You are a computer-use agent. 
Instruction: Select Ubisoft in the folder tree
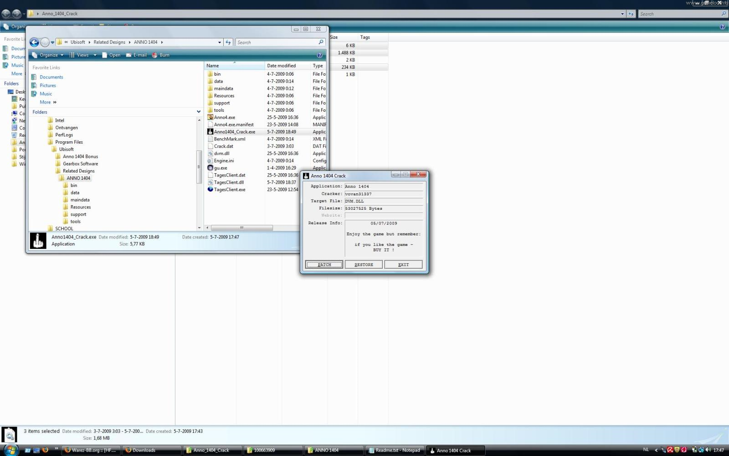coord(62,149)
